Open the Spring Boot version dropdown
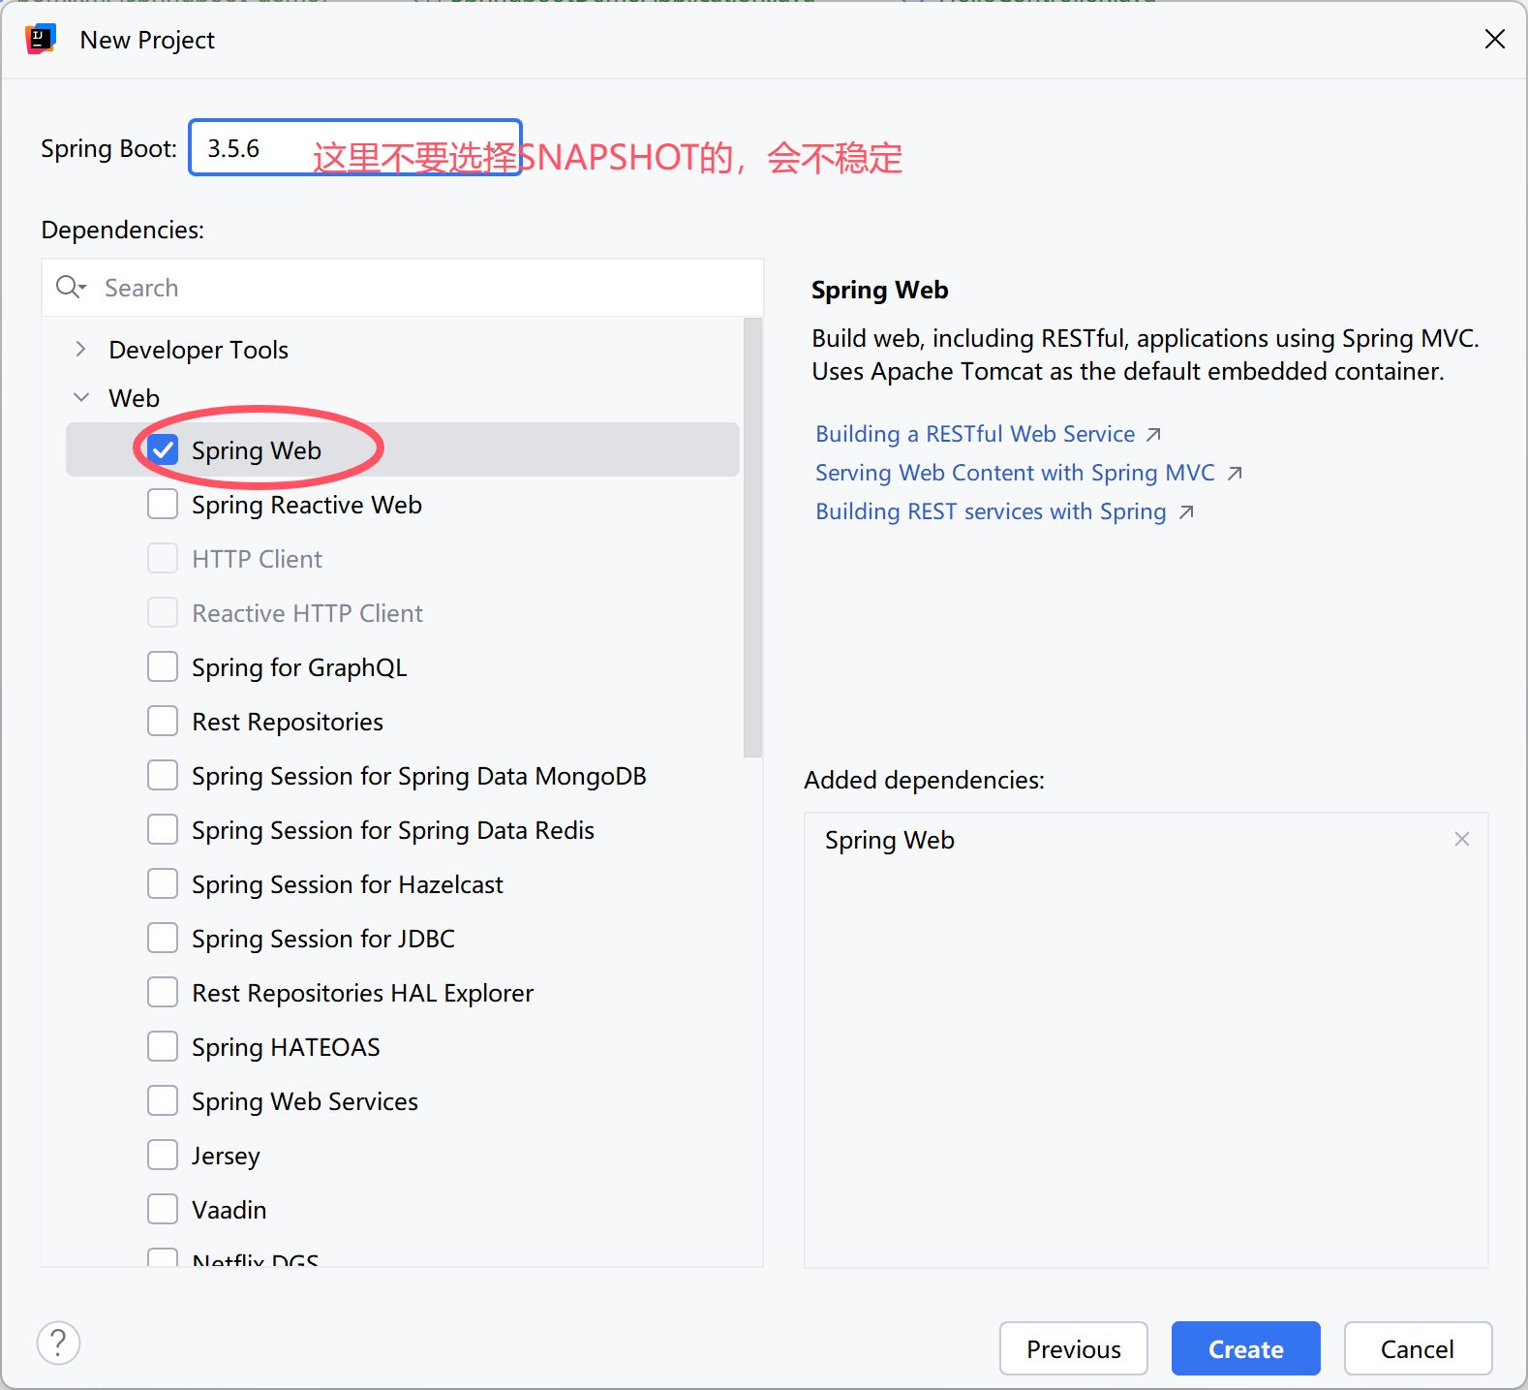Image resolution: width=1528 pixels, height=1390 pixels. click(x=355, y=147)
